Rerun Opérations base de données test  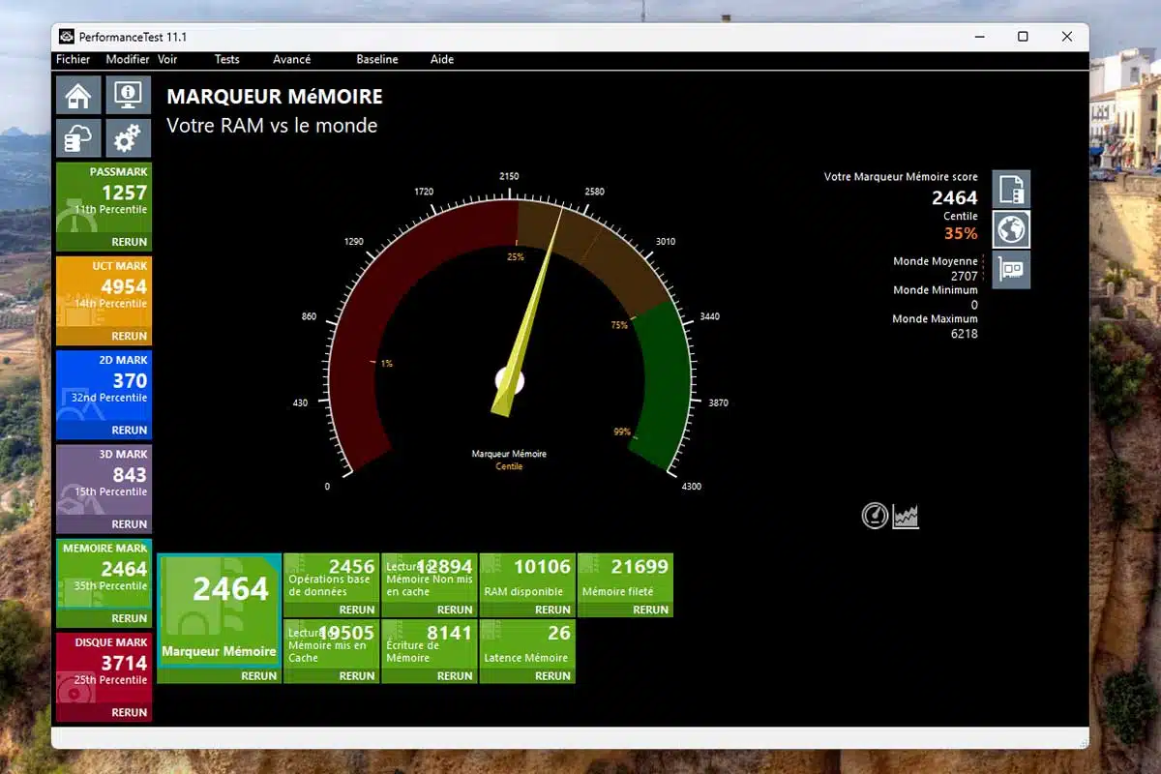coord(357,610)
